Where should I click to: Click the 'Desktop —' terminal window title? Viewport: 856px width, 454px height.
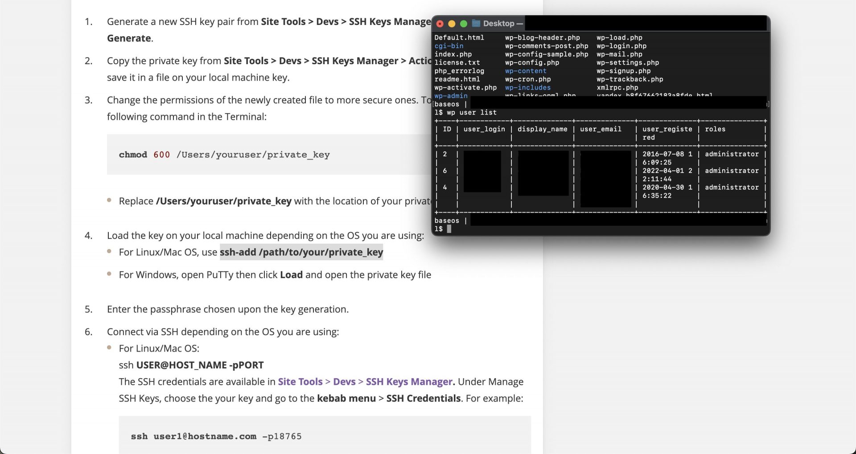tap(503, 24)
